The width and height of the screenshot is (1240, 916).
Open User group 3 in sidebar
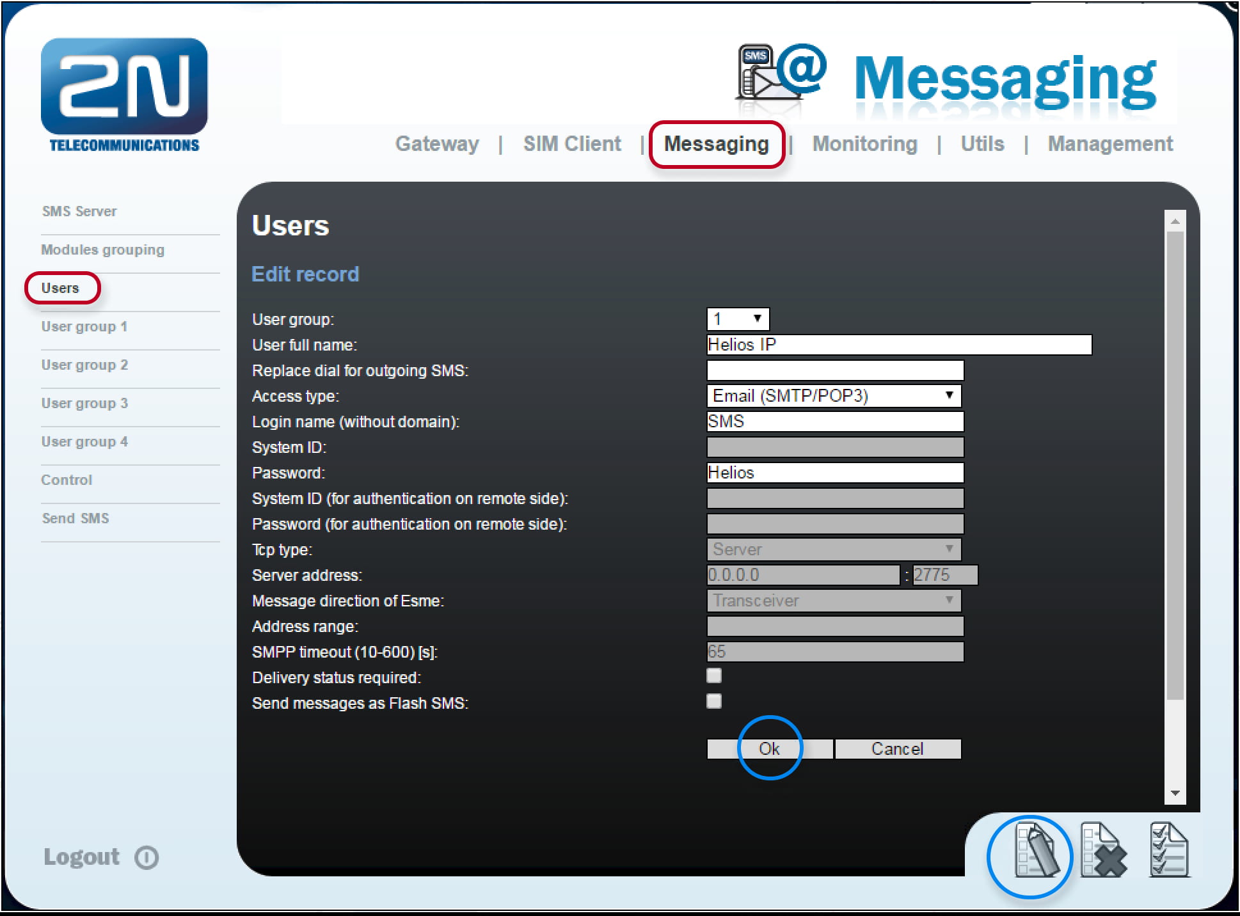coord(84,404)
